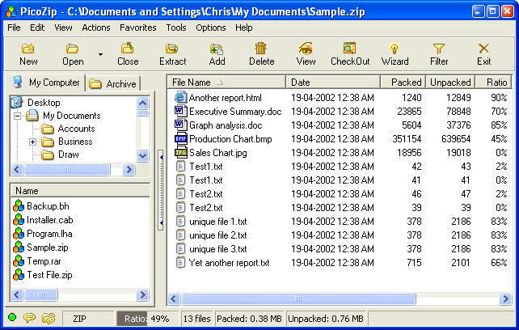Close the current archive via Close icon
This screenshot has height=330, width=519.
pyautogui.click(x=127, y=49)
